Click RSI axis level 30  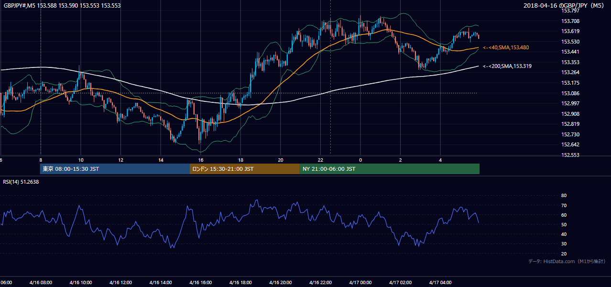(564, 244)
